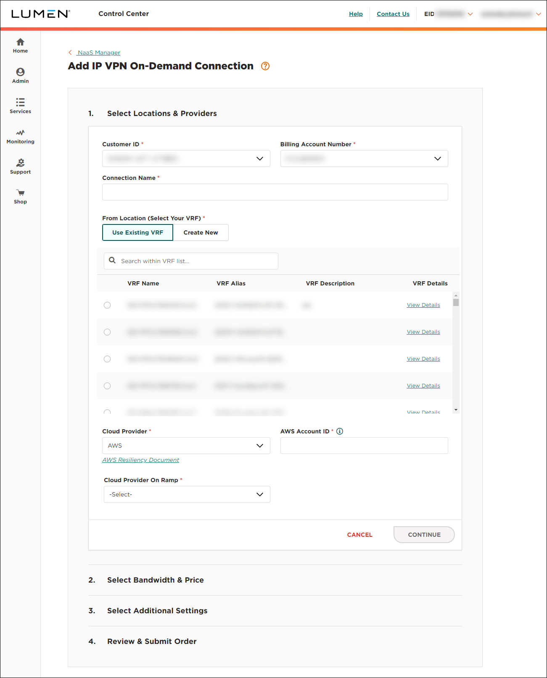Select the second VRF row radio button

(x=107, y=332)
